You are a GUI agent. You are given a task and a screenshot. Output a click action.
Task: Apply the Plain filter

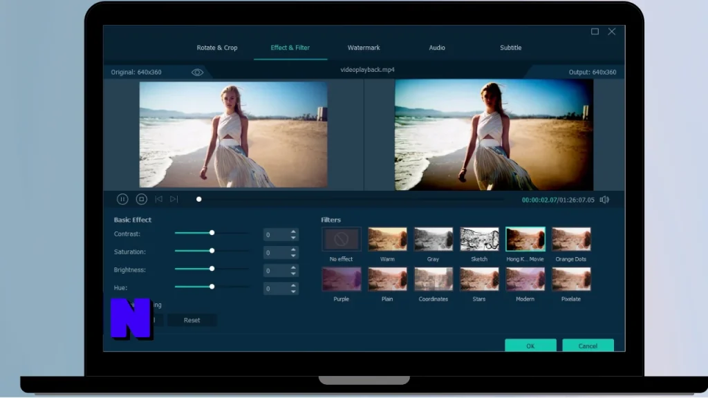(387, 279)
